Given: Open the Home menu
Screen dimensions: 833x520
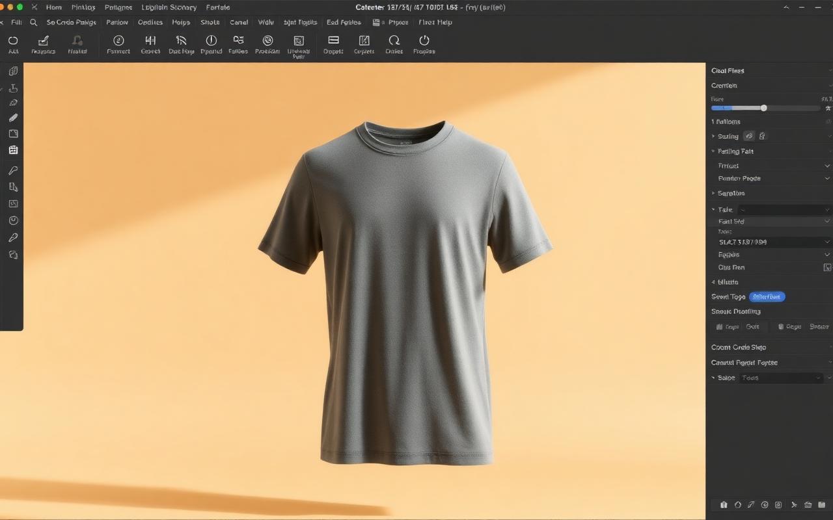Looking at the screenshot, I should [54, 7].
